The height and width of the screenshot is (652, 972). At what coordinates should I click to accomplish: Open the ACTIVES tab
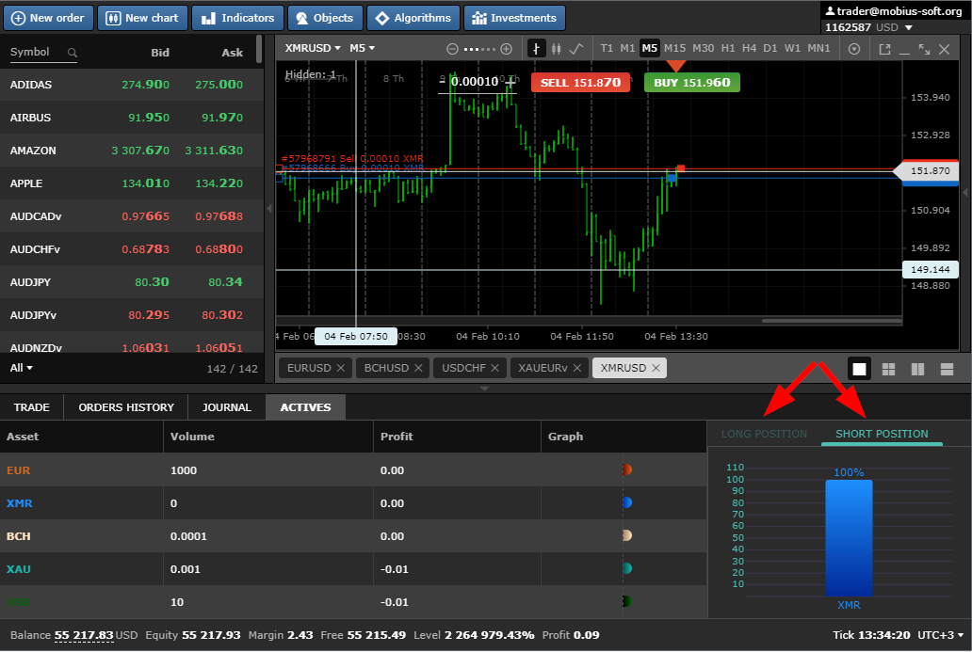tap(305, 407)
